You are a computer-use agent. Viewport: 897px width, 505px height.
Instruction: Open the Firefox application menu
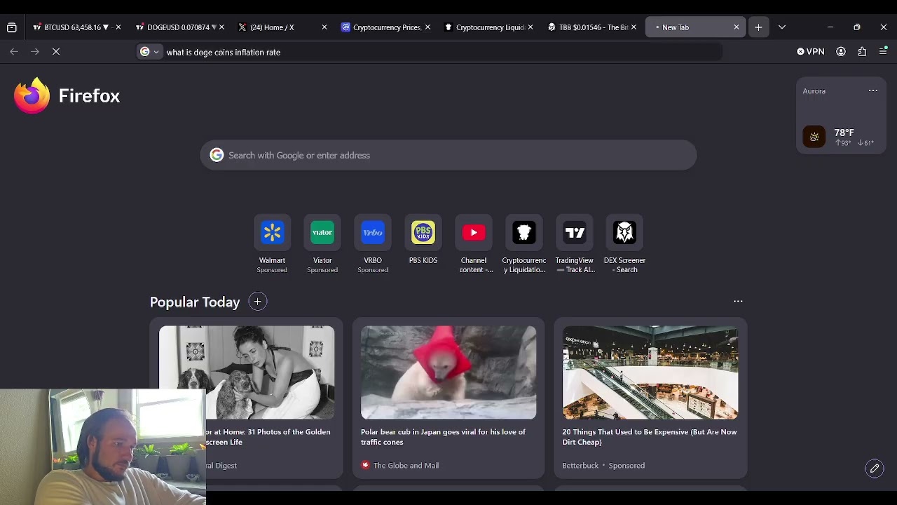[883, 51]
